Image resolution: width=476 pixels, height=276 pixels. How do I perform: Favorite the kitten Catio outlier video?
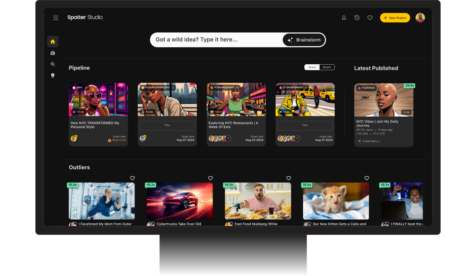(x=367, y=178)
